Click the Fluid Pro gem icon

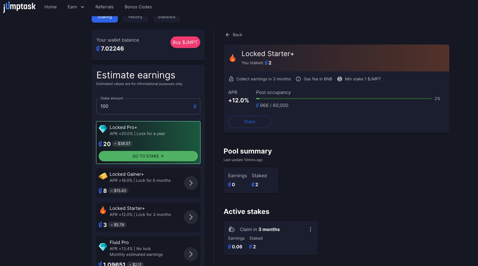tap(103, 247)
